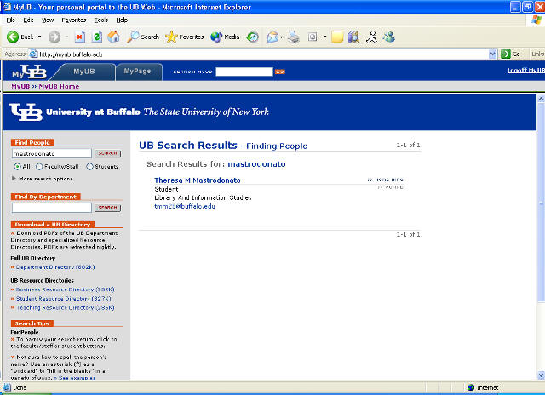Click the Mail envelope toolbar icon
This screenshot has height=395, width=545.
click(272, 37)
